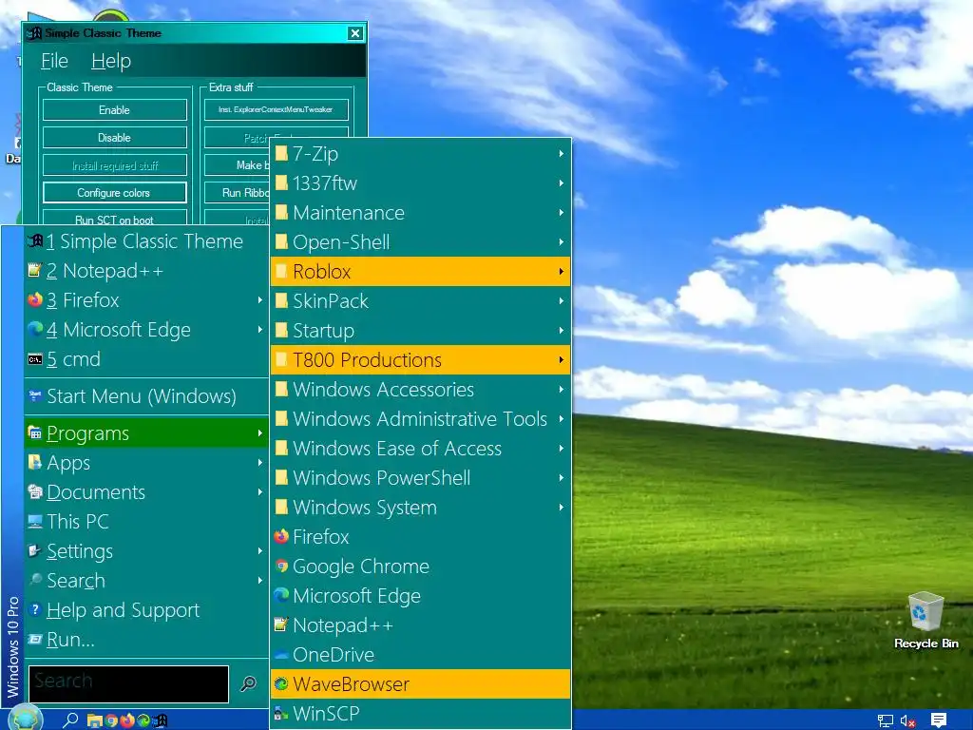Expand the Apps submenu

pos(146,463)
